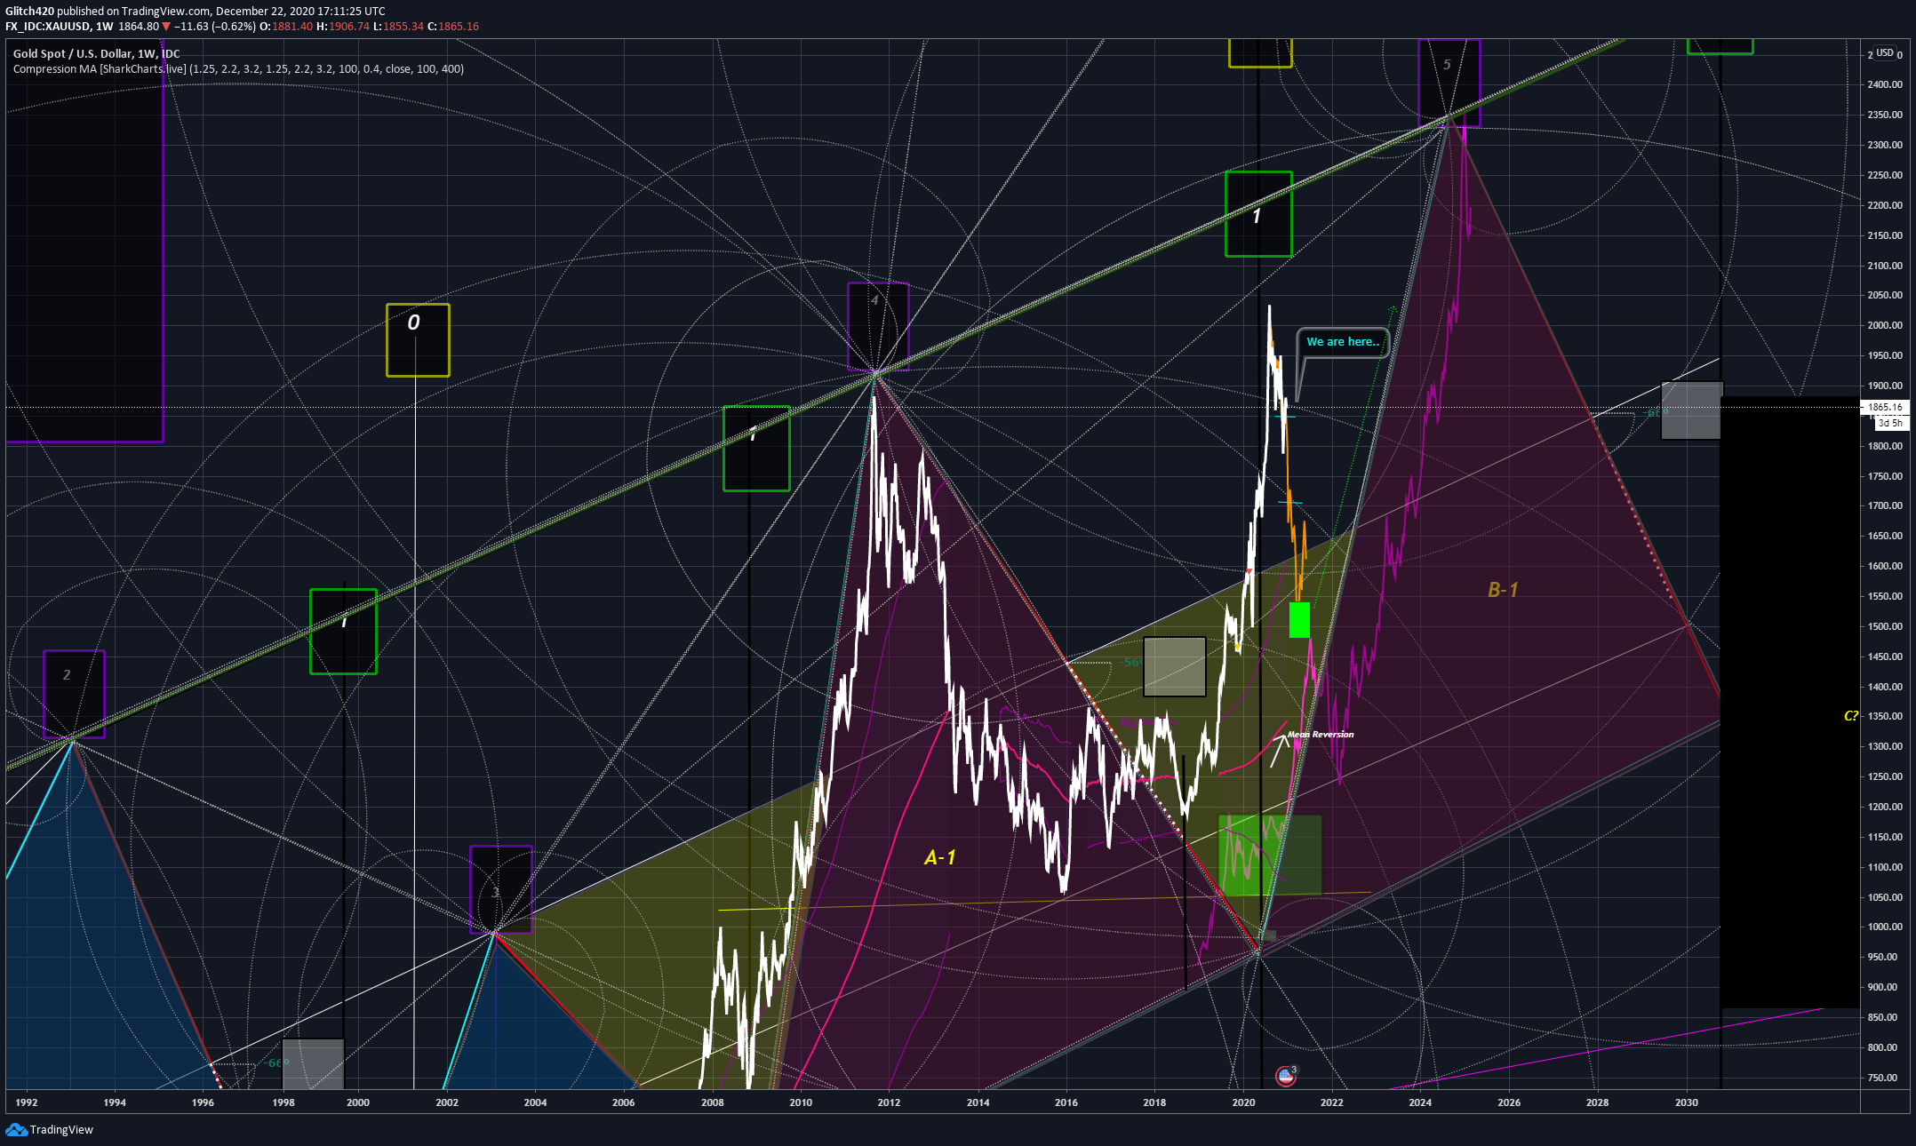Click the 2000 label on the time axis
This screenshot has width=1916, height=1146.
click(358, 1102)
